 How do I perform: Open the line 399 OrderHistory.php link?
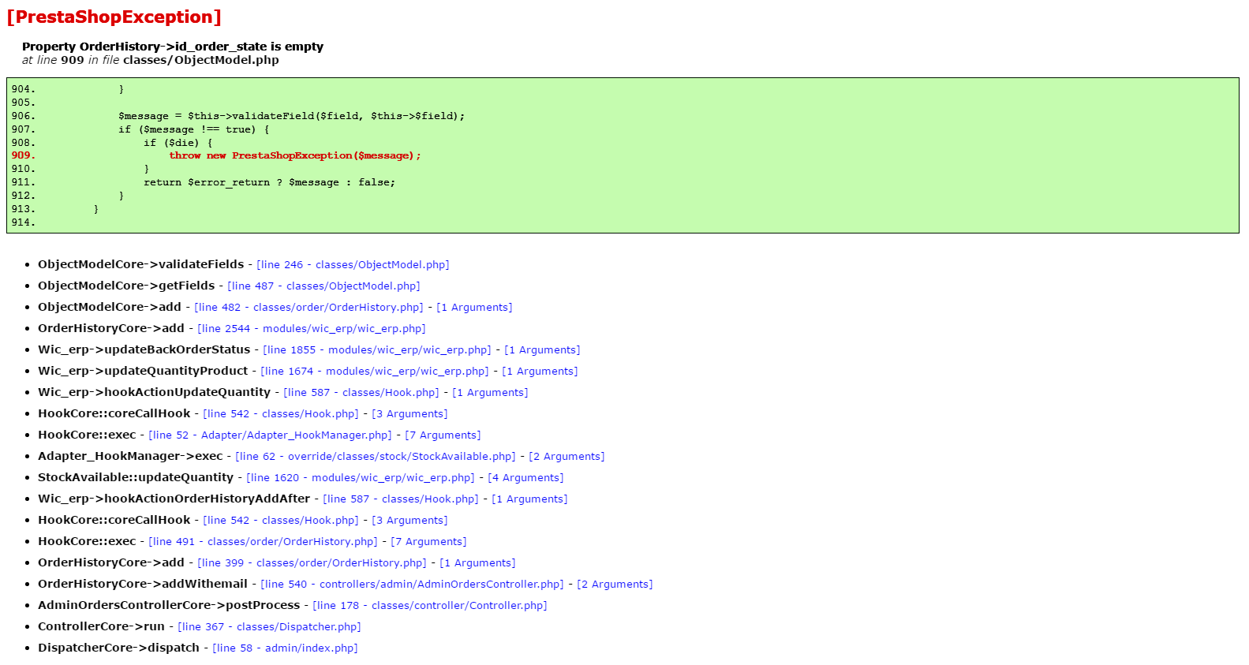click(312, 563)
